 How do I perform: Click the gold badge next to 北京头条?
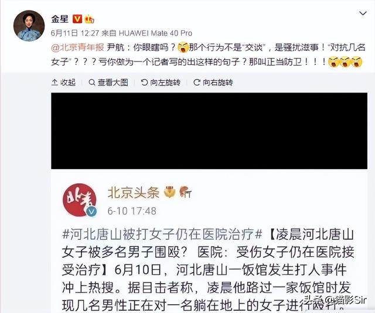coord(169,192)
